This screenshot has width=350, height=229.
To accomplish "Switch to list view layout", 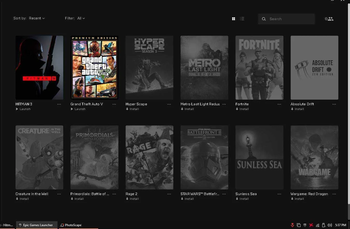I will point(242,19).
